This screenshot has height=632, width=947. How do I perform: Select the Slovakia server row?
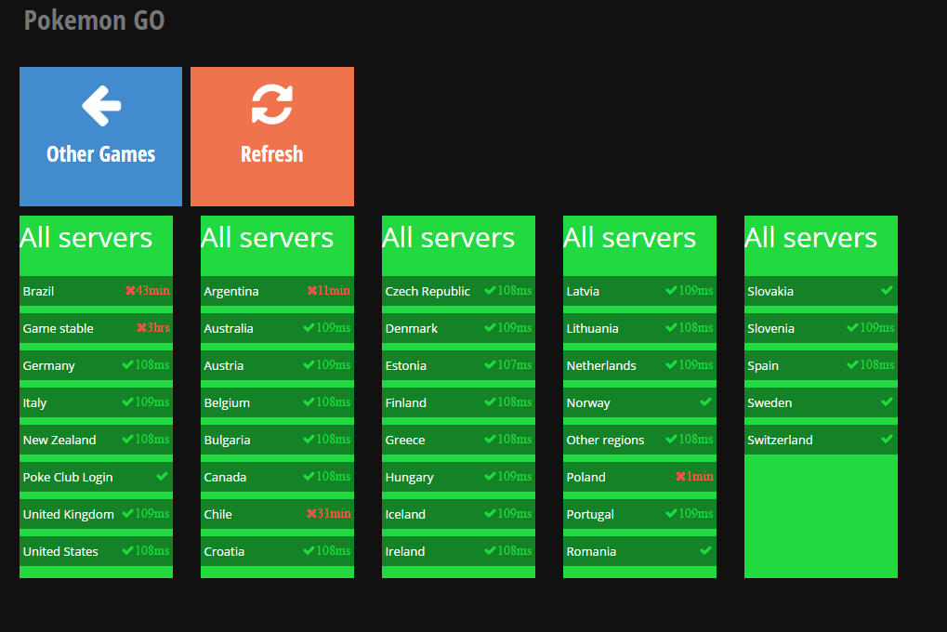click(821, 291)
